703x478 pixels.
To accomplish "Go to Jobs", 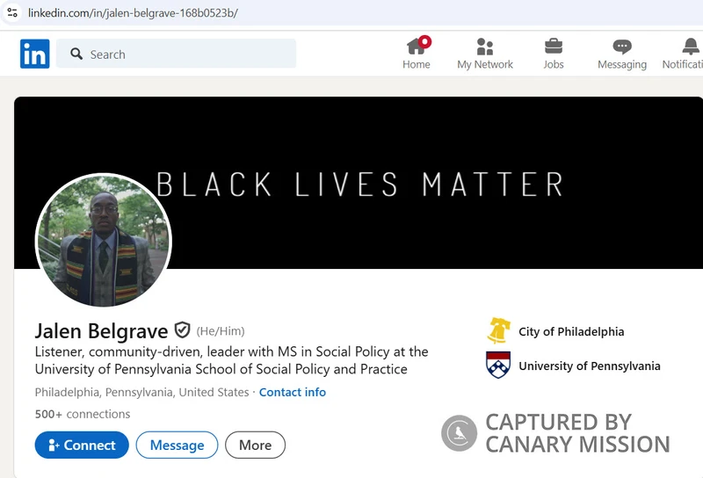I will [554, 53].
